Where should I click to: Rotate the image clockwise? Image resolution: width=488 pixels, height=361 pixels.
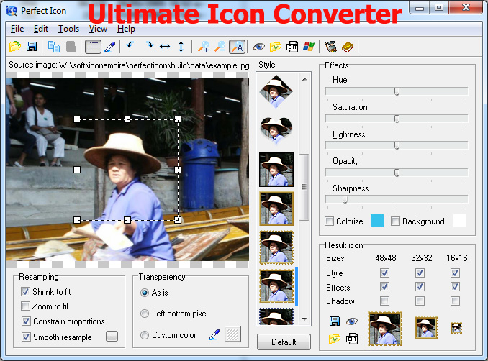point(150,46)
